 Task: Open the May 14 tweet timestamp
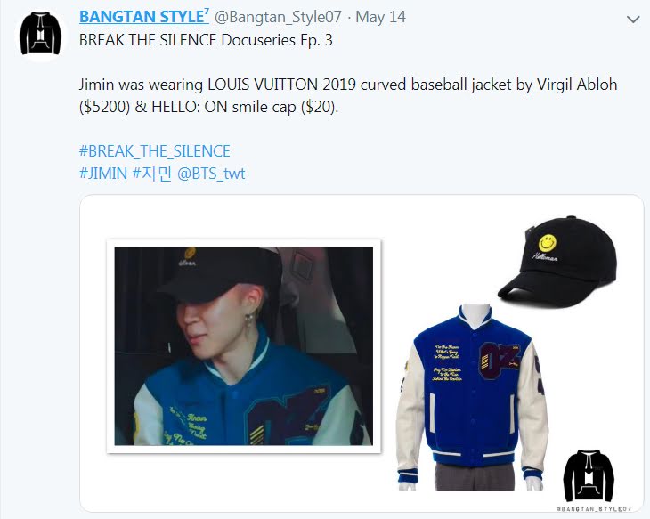380,17
